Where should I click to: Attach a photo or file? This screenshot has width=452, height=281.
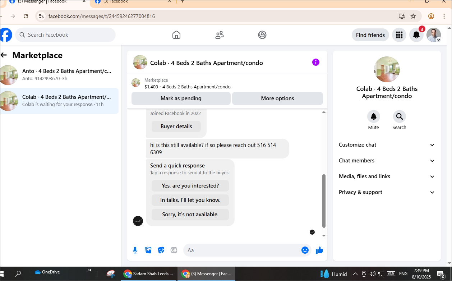click(x=148, y=250)
